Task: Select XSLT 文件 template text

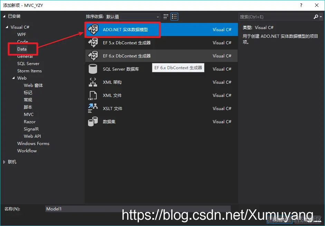Action: coord(113,108)
